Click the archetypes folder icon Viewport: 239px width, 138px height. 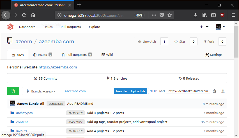12,113
